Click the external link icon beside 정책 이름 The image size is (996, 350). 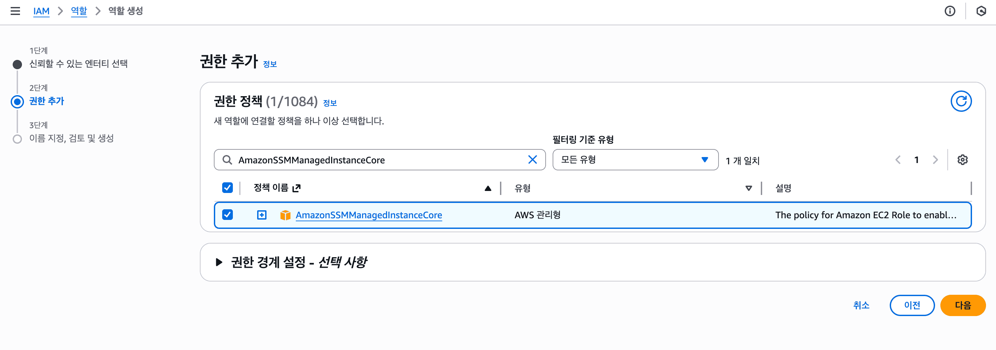point(296,188)
